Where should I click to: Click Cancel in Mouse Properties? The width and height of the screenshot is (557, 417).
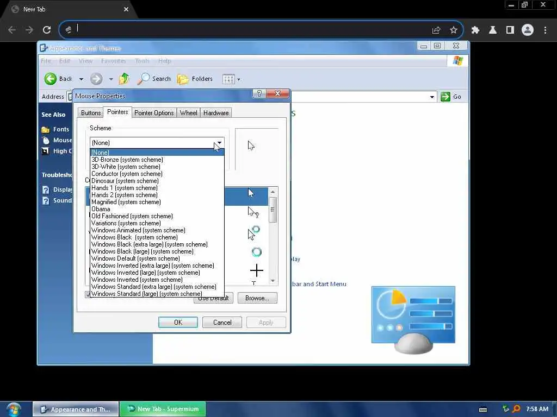[x=222, y=323]
